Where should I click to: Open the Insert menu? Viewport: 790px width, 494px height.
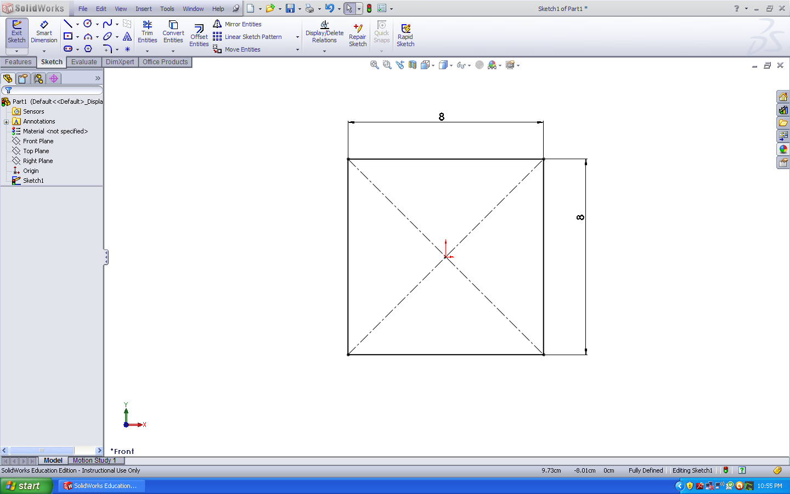tap(143, 9)
